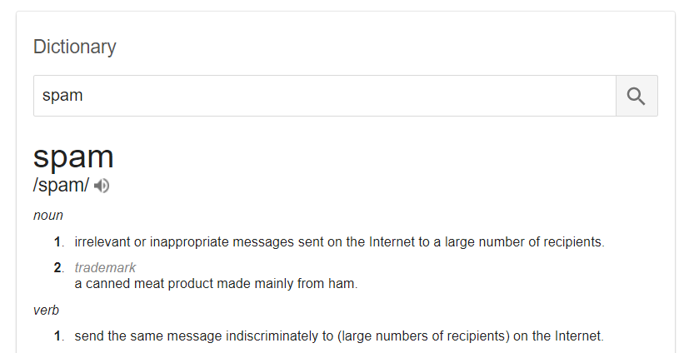The width and height of the screenshot is (689, 353).
Task: Click list number 2 beside trademark
Action: click(x=59, y=267)
